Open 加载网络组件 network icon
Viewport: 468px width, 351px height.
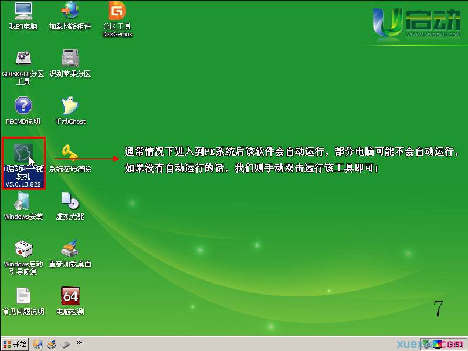tap(70, 11)
